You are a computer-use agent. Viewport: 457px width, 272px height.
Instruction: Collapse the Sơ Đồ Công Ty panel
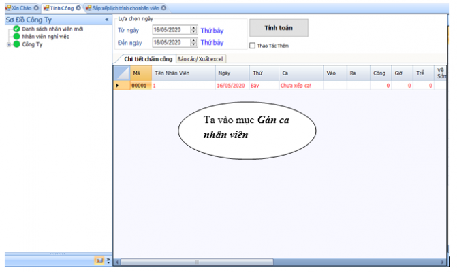point(106,20)
